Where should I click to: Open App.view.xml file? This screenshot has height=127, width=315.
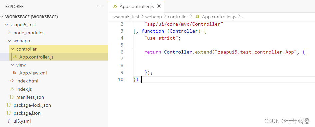pyautogui.click(x=33, y=73)
